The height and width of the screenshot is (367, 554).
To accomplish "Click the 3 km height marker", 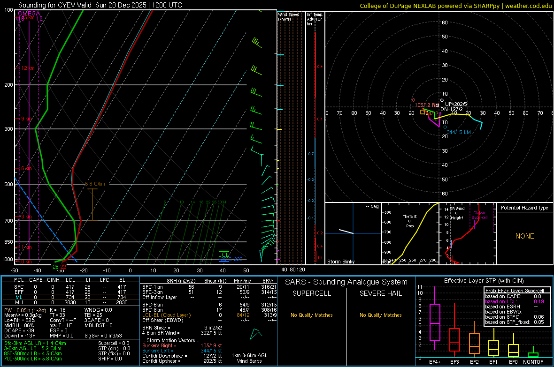I will 26,217.
